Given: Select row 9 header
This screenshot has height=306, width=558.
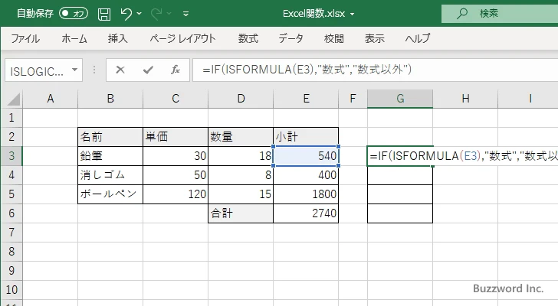Looking at the screenshot, I should click(x=11, y=271).
